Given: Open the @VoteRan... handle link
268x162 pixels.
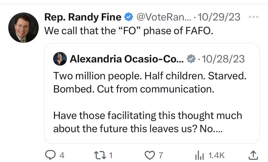Looking at the screenshot, I should tap(164, 17).
